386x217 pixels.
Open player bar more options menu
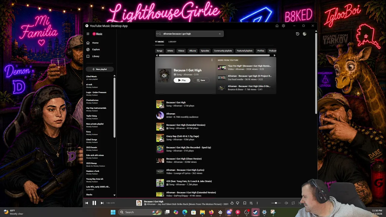[257, 203]
